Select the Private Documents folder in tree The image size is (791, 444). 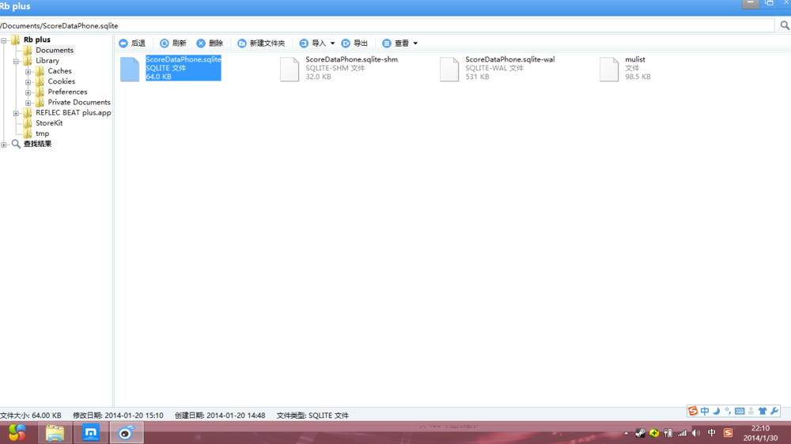79,102
